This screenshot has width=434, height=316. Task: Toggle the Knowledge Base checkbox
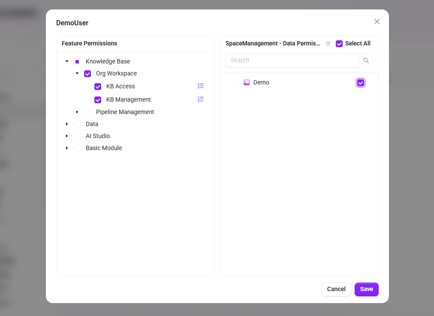point(77,61)
